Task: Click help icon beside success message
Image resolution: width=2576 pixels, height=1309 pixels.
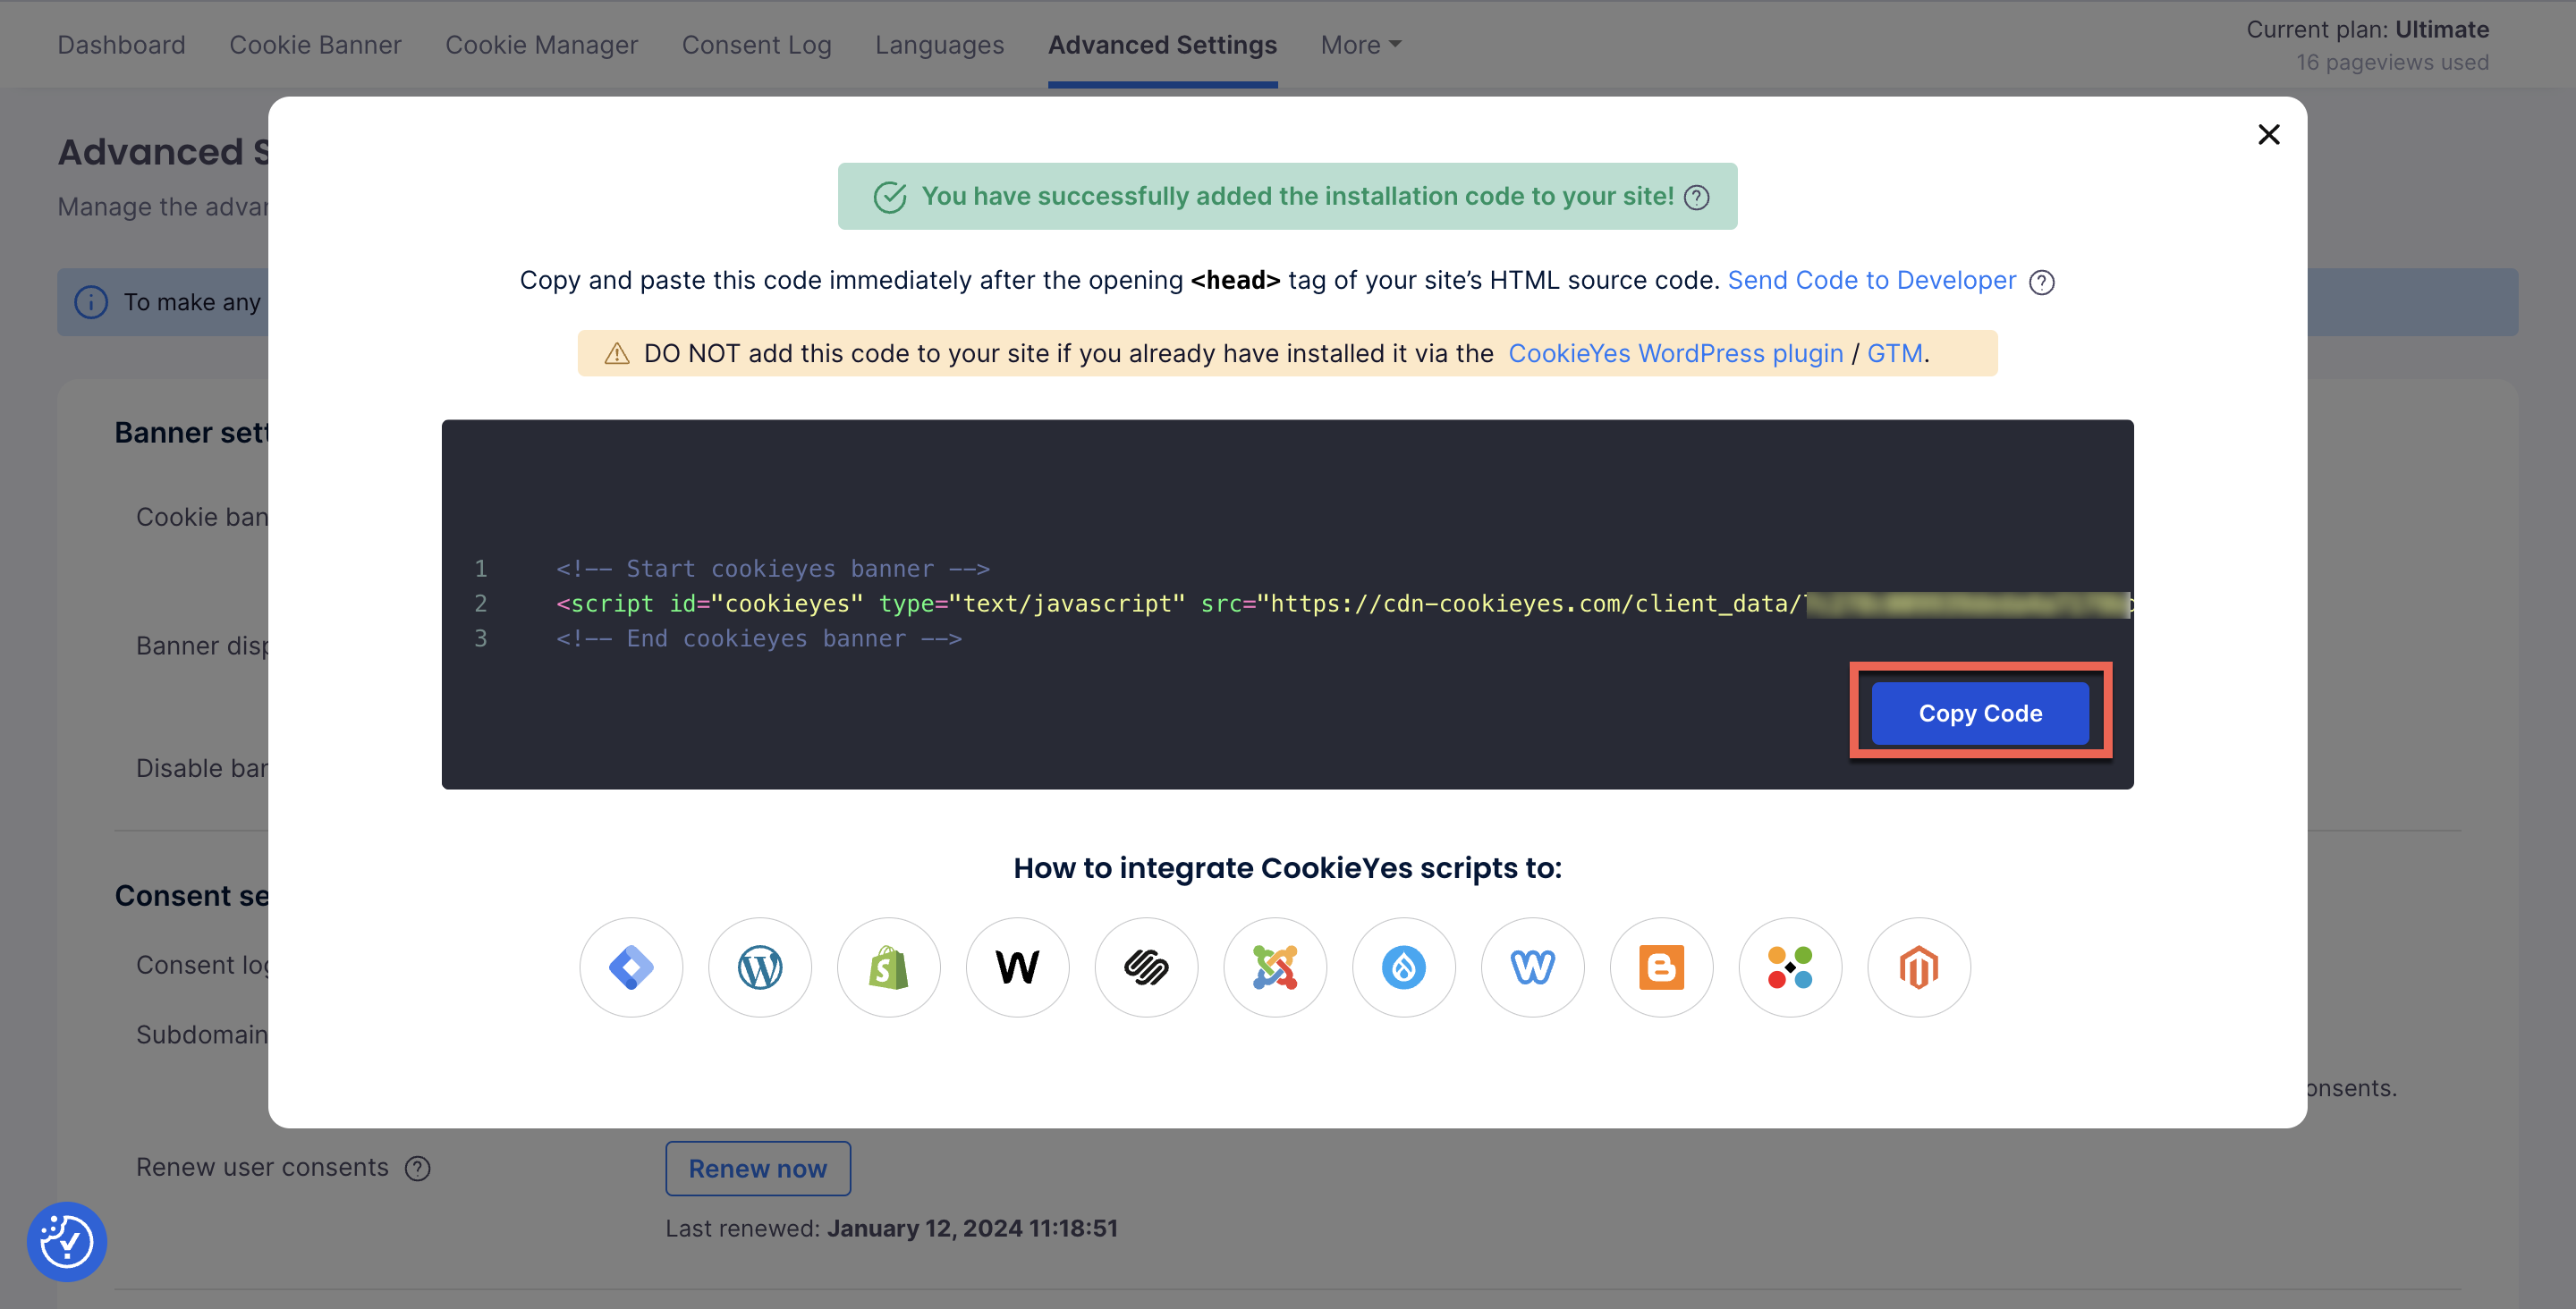Action: [1697, 197]
